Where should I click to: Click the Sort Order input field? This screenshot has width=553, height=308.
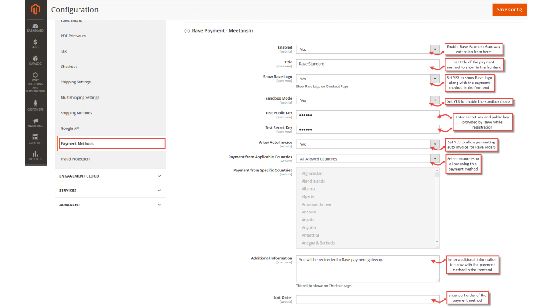point(368,300)
